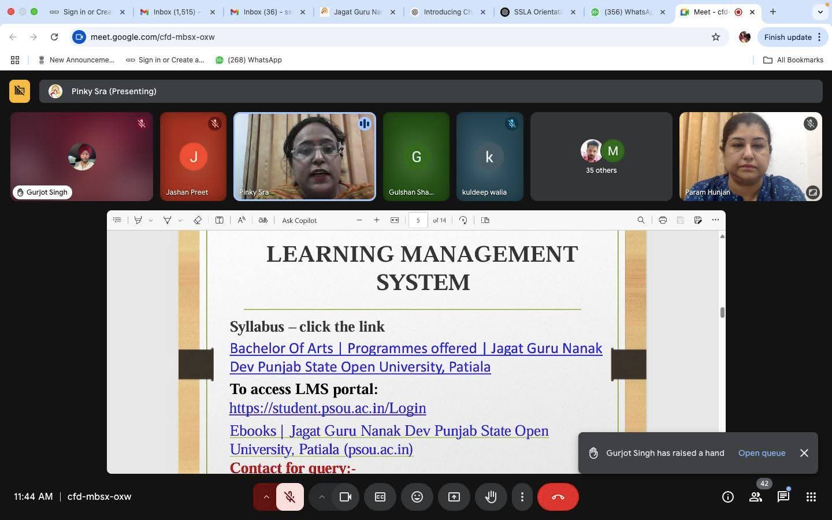
Task: Open more options three-dot menu in call bar
Action: 522,497
